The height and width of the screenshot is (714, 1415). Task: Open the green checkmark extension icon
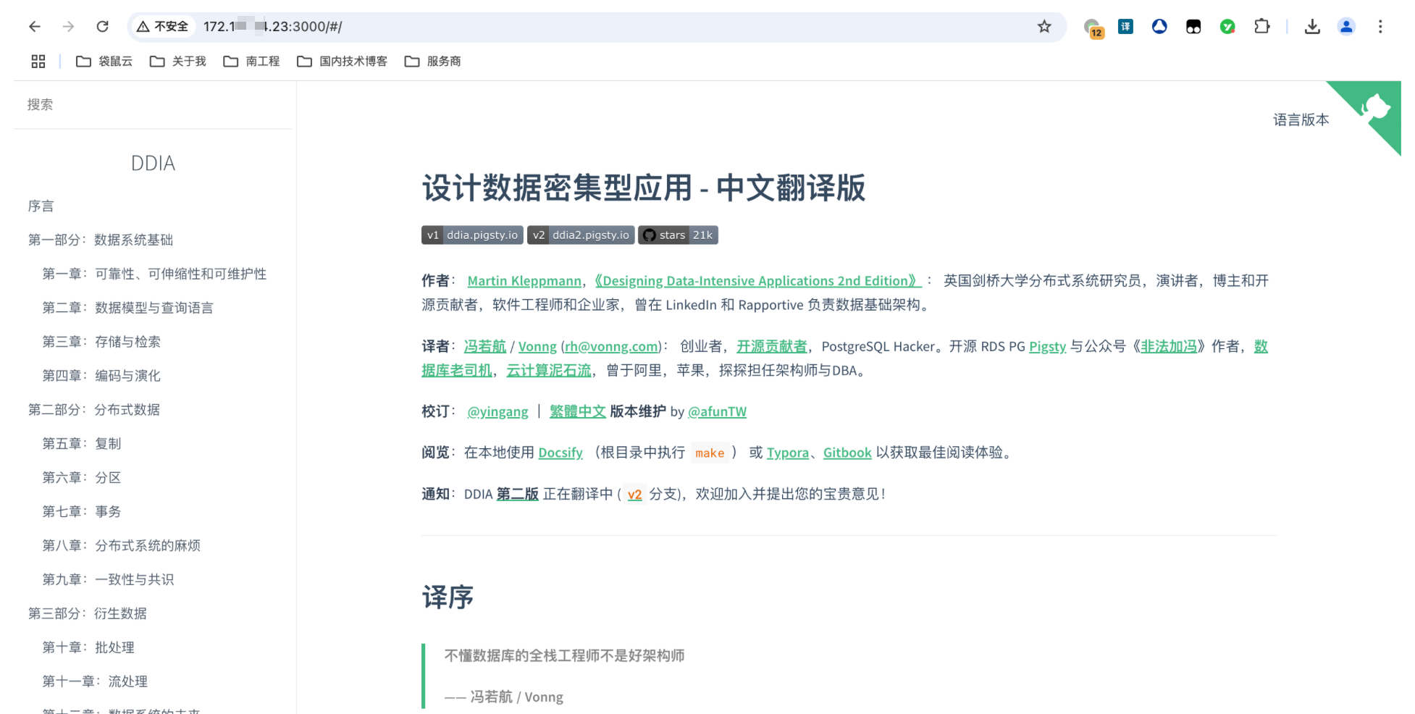point(1227,27)
